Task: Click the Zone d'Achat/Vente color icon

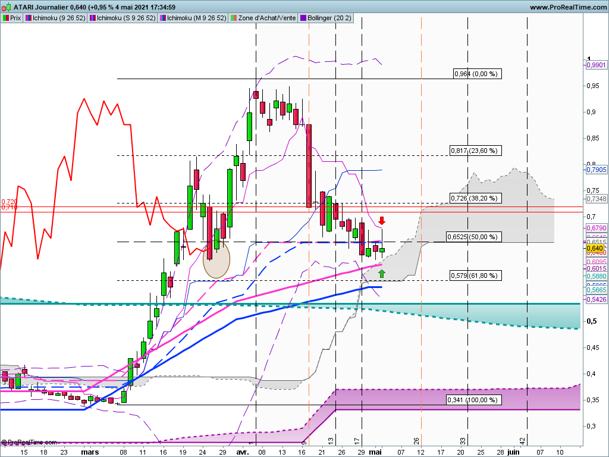Action: [x=233, y=18]
